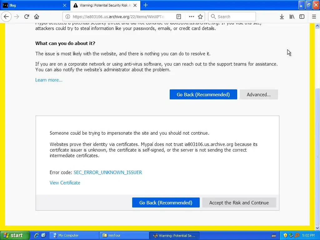Close the browser window

coord(316,5)
